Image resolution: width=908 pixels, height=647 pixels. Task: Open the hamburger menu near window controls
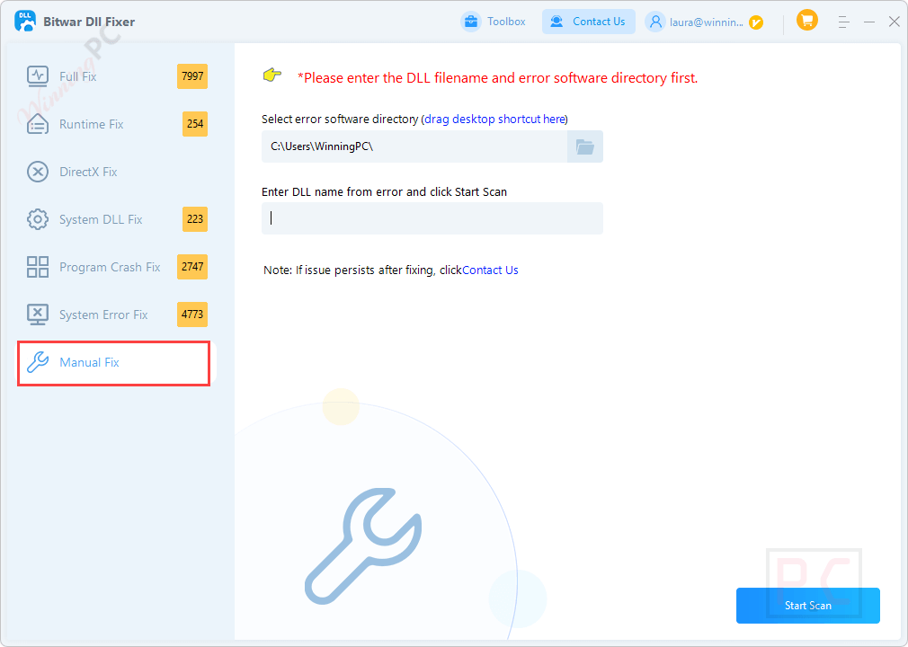click(x=843, y=21)
